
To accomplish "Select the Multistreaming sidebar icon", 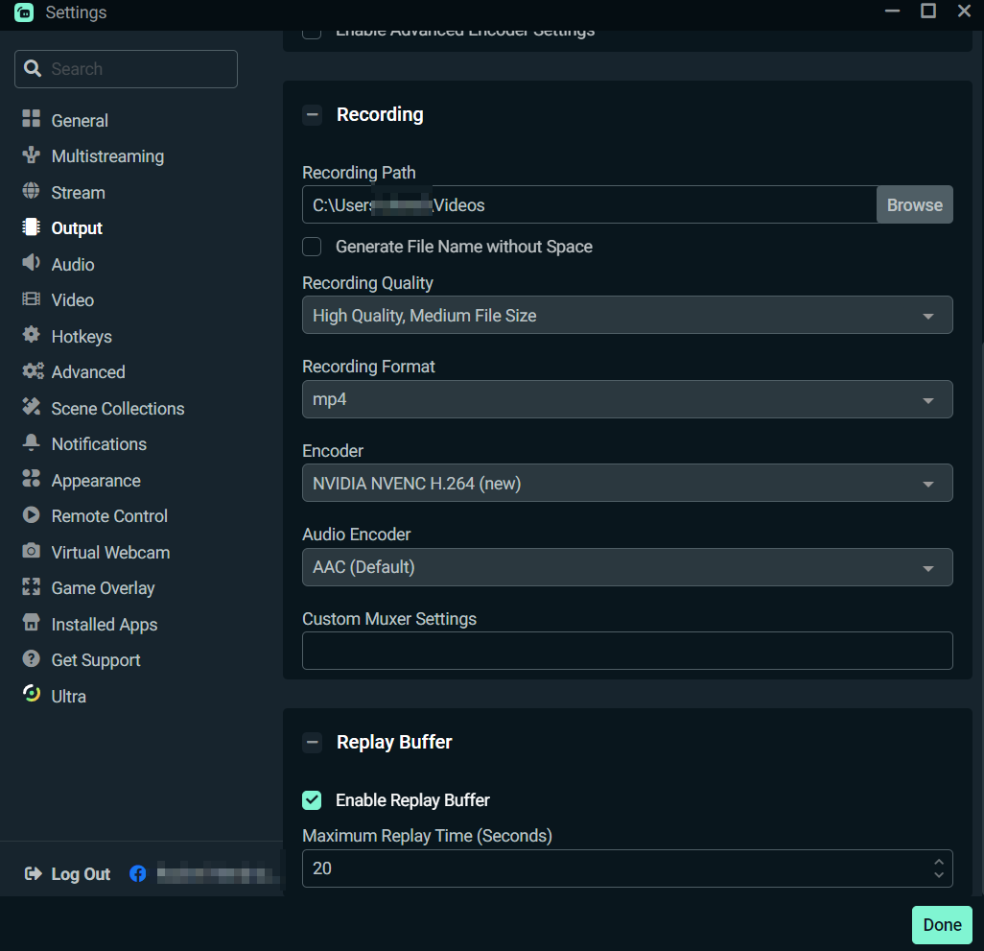I will pyautogui.click(x=30, y=155).
